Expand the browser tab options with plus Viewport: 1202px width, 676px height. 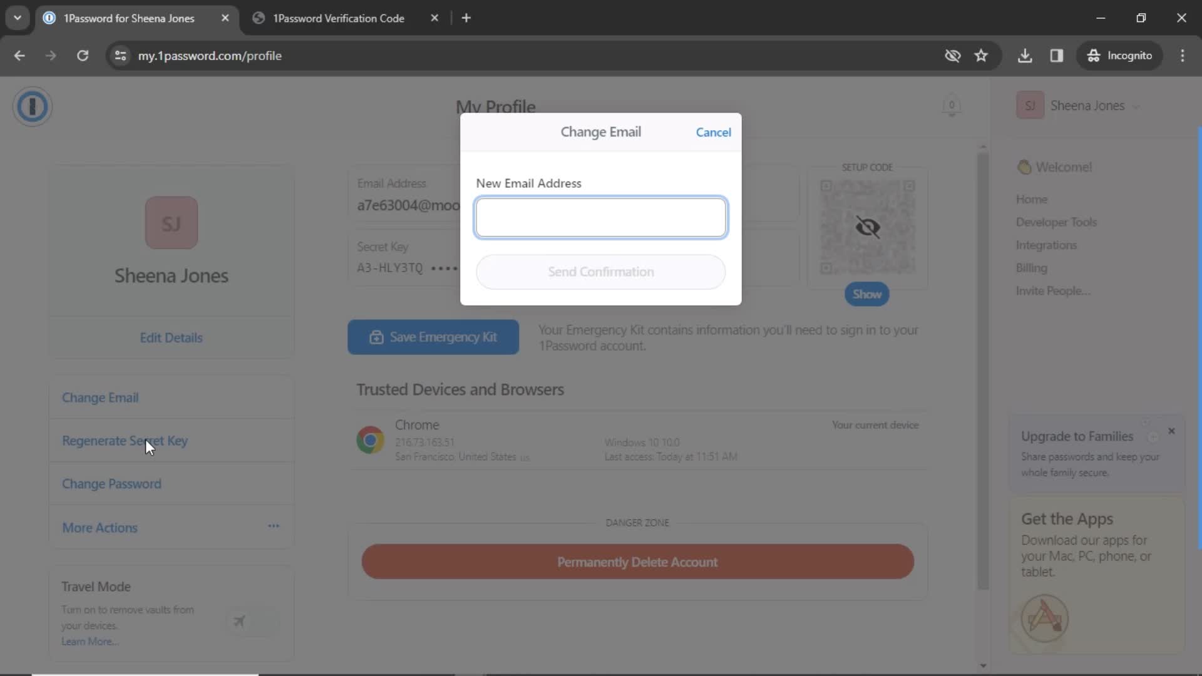tap(467, 18)
